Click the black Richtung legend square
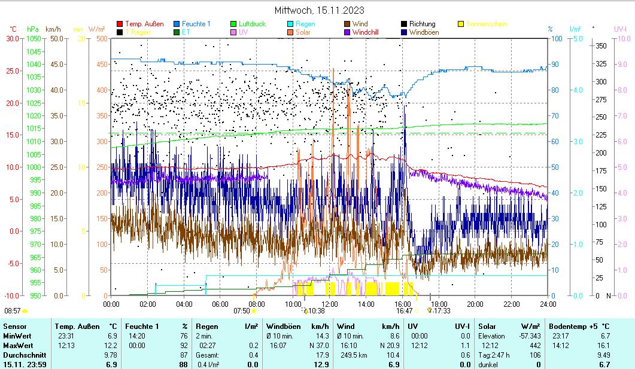This screenshot has width=635, height=369. pyautogui.click(x=404, y=25)
